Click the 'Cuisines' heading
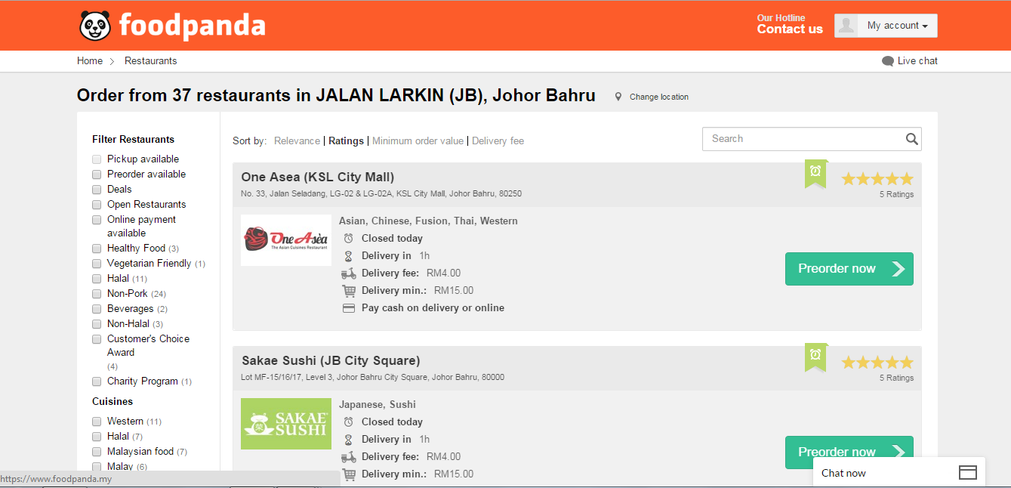1011x488 pixels. (x=113, y=402)
